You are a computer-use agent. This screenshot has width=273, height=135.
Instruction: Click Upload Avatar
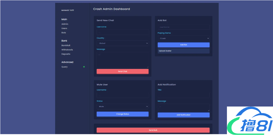click(183, 51)
